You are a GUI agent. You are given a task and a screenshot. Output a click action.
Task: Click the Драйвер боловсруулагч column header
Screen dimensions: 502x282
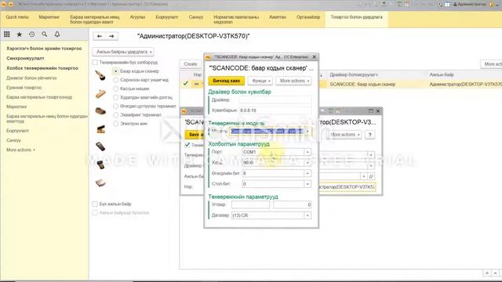point(354,74)
